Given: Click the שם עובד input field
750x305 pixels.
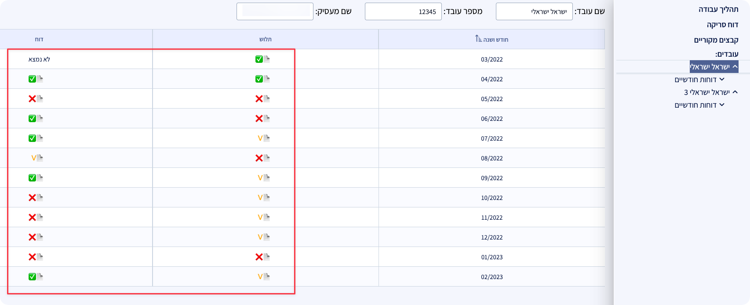Looking at the screenshot, I should pyautogui.click(x=534, y=11).
